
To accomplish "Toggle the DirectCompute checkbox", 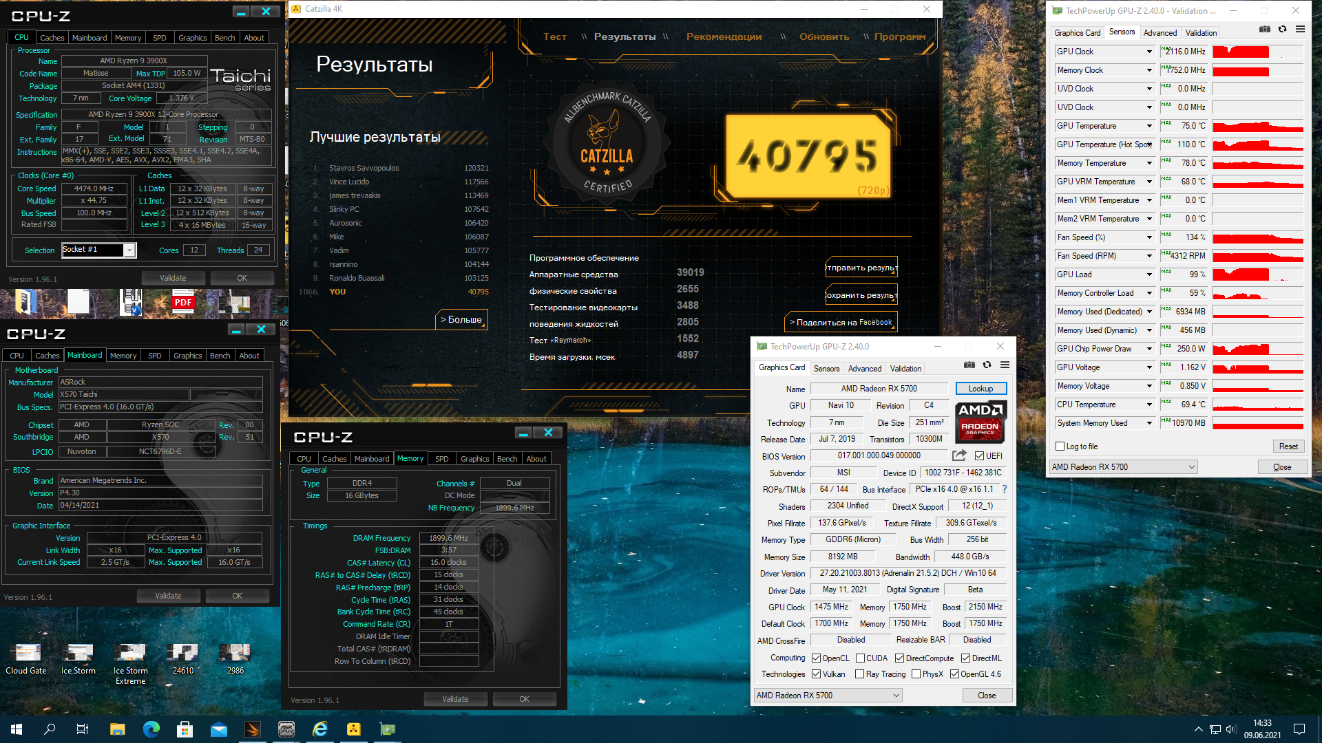I will click(x=900, y=658).
